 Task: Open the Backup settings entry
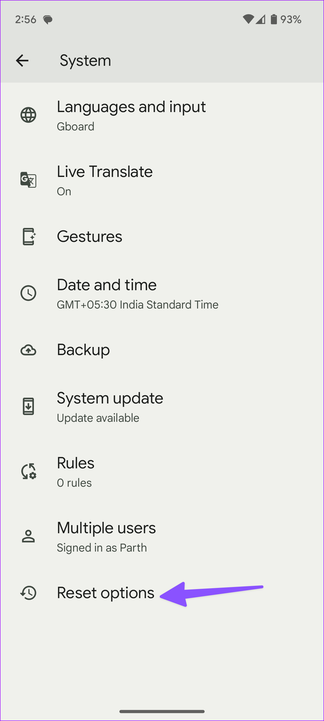click(x=83, y=350)
